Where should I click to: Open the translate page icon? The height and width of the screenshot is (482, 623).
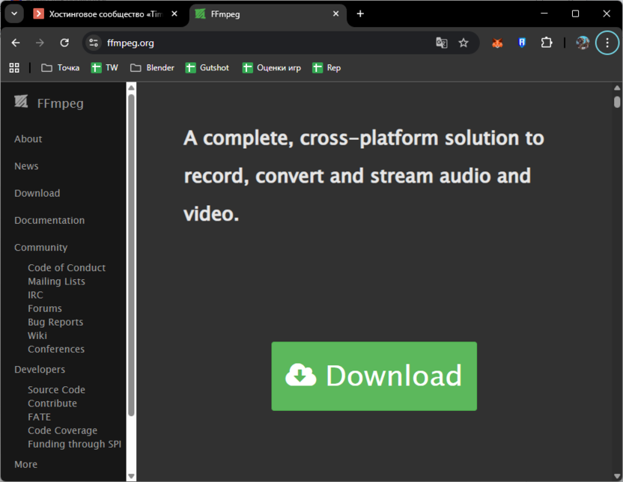click(442, 43)
